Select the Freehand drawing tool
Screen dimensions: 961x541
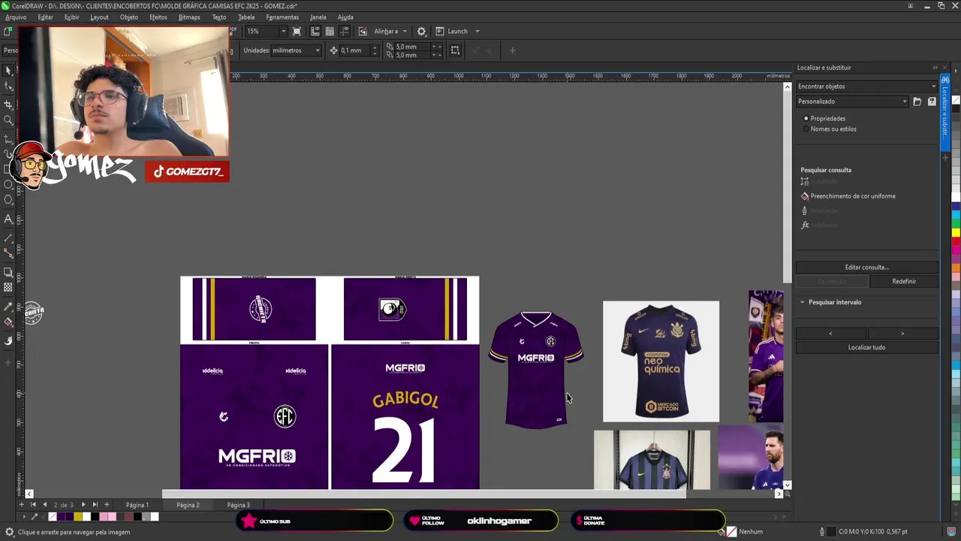coord(8,138)
